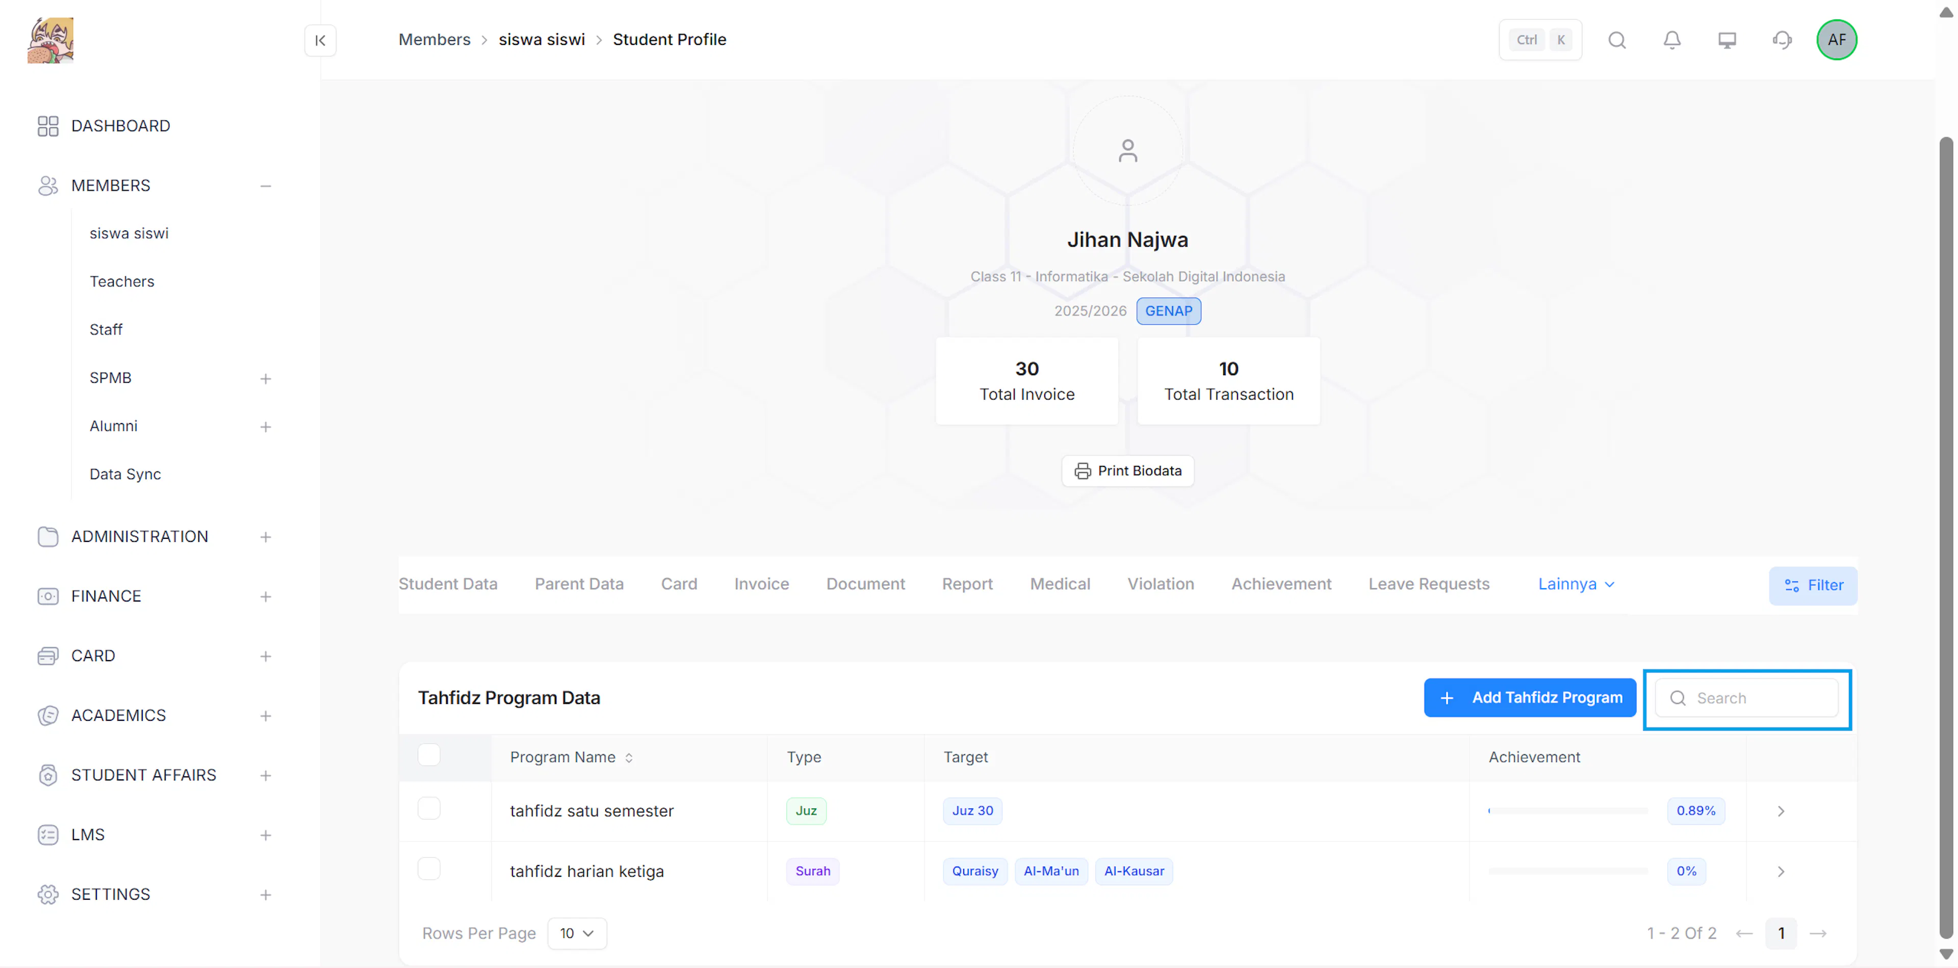Expand the Settings menu
The height and width of the screenshot is (968, 1958).
coord(265,895)
